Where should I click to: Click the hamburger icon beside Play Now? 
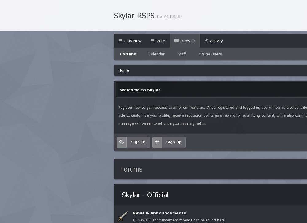120,41
